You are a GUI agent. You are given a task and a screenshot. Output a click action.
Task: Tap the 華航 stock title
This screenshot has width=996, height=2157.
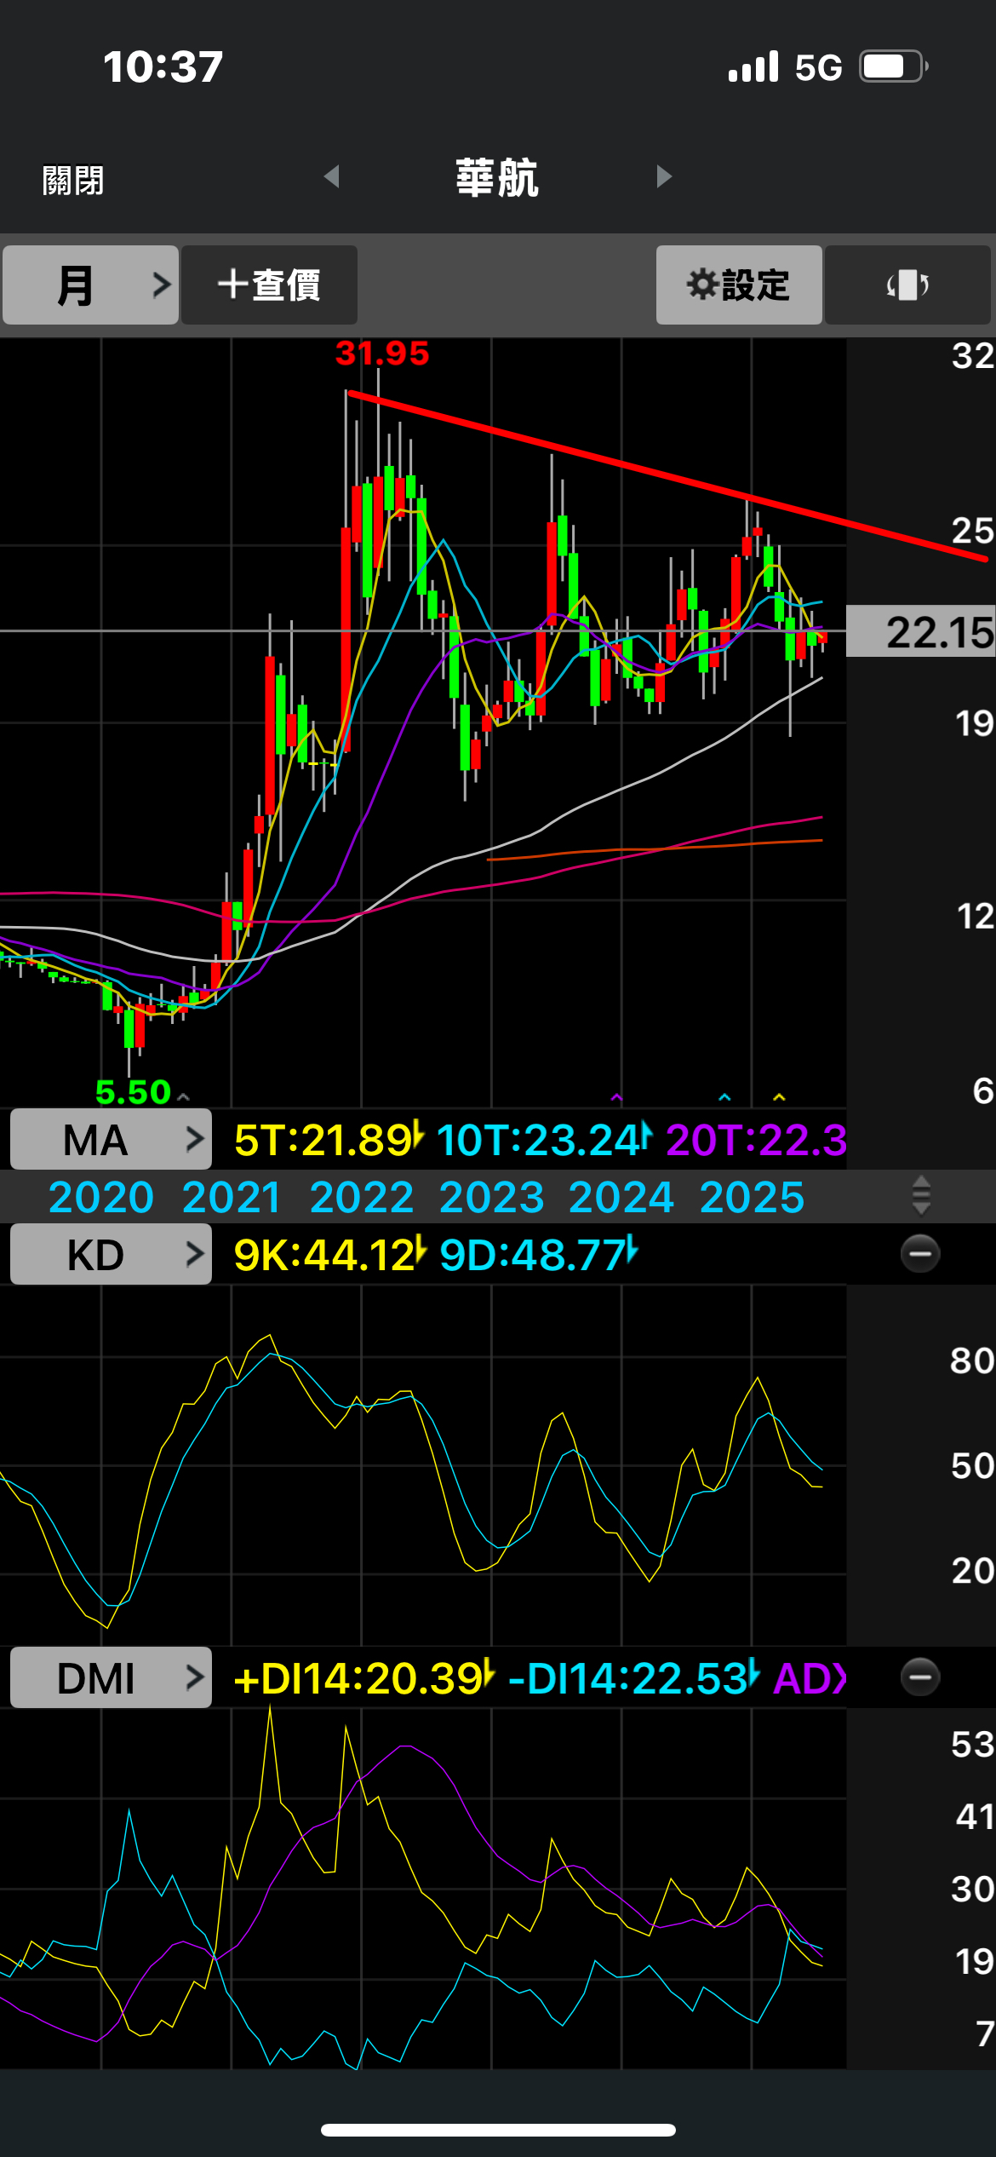point(497,178)
